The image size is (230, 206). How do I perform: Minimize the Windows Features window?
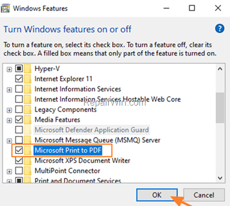[166, 9]
